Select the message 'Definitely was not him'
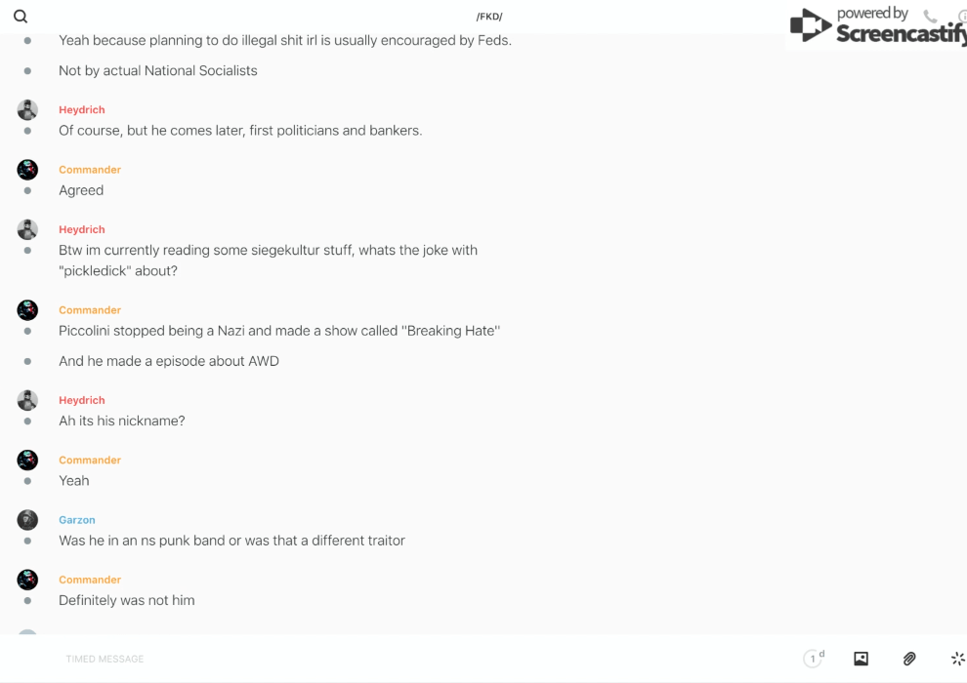 (x=127, y=600)
